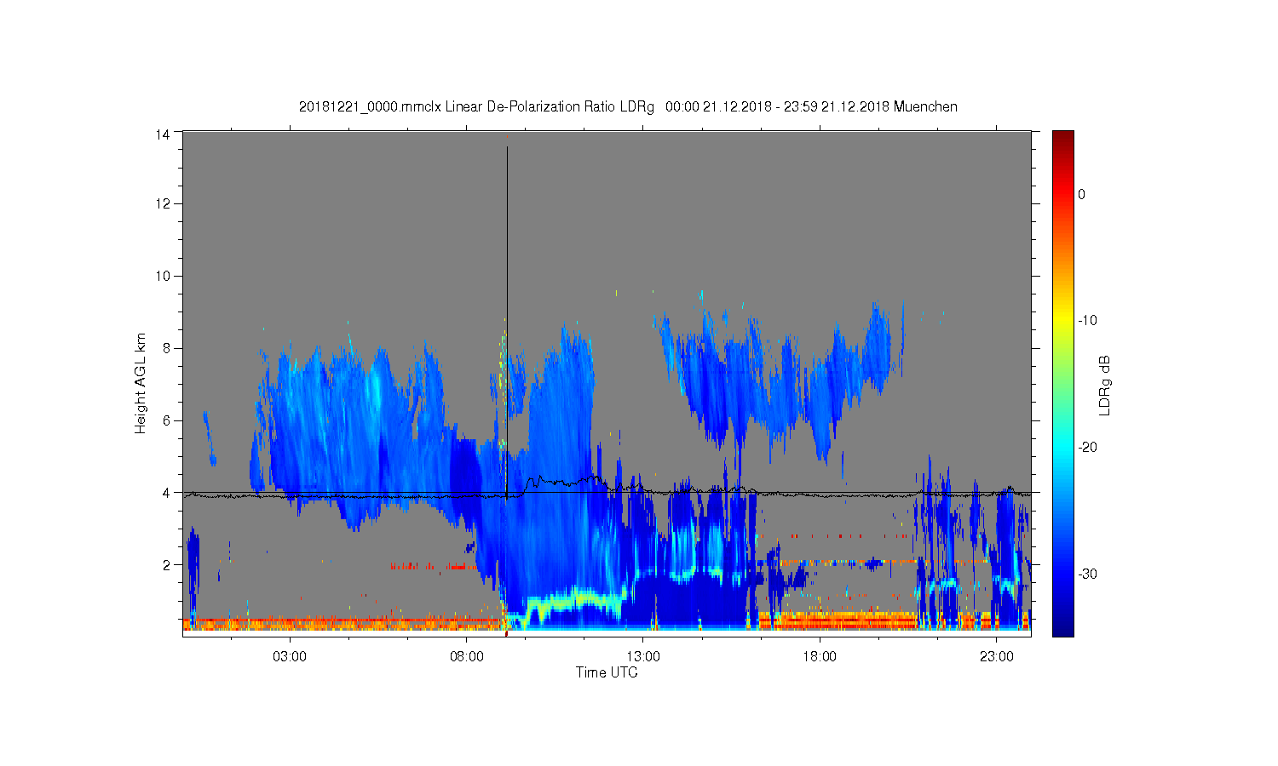Click the colorbar value label -10
The width and height of the screenshot is (1278, 766).
[x=1087, y=321]
